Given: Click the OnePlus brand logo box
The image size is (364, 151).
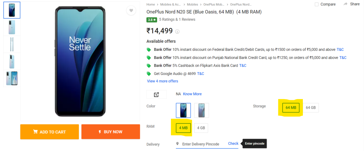Looking at the screenshot, I should click(156, 94).
